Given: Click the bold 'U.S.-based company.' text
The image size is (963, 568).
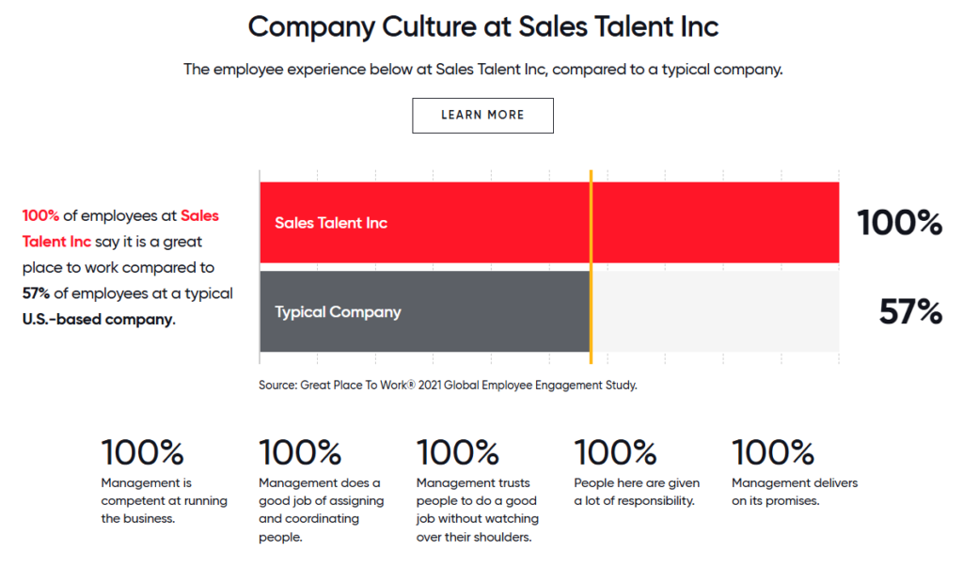Looking at the screenshot, I should (99, 320).
